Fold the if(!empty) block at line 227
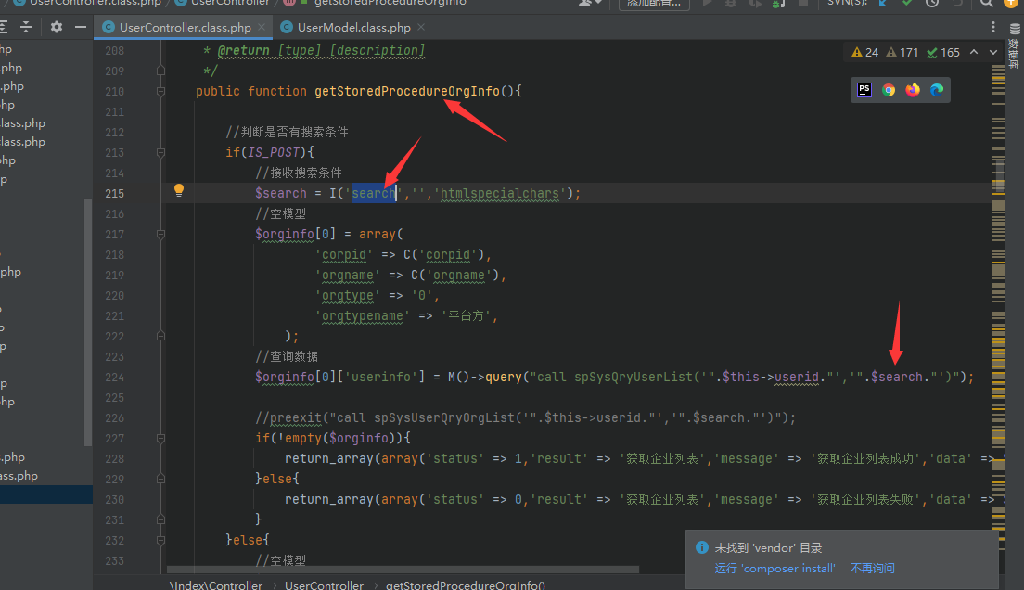The image size is (1024, 590). point(160,438)
